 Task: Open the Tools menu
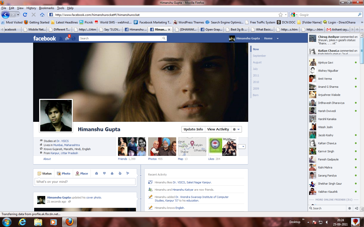point(60,8)
